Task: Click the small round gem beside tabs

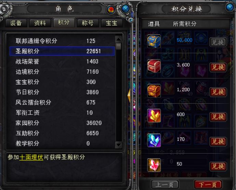Action: [x=131, y=20]
